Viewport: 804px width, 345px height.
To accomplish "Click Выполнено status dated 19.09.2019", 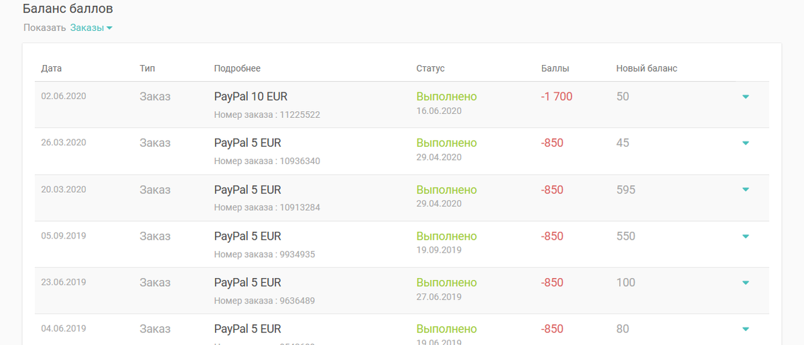I will [x=447, y=236].
